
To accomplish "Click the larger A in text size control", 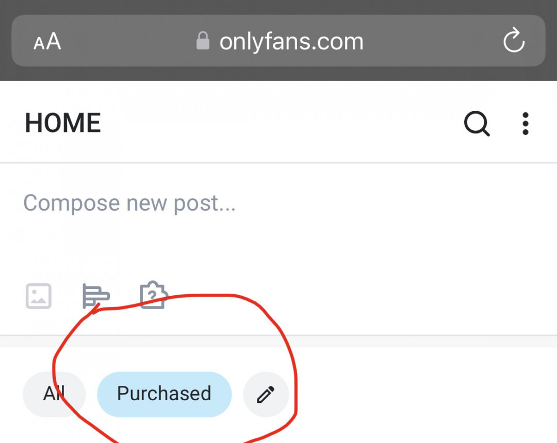I will click(54, 41).
